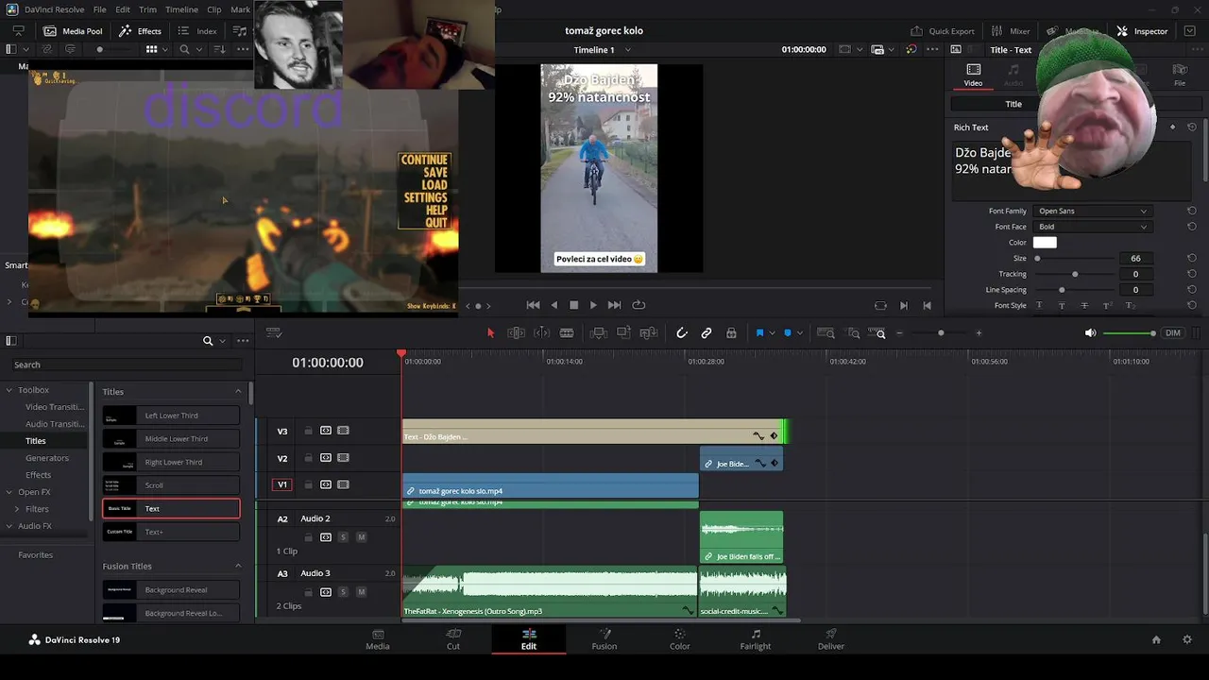Image resolution: width=1209 pixels, height=680 pixels.
Task: Switch to the Color page
Action: 680,639
